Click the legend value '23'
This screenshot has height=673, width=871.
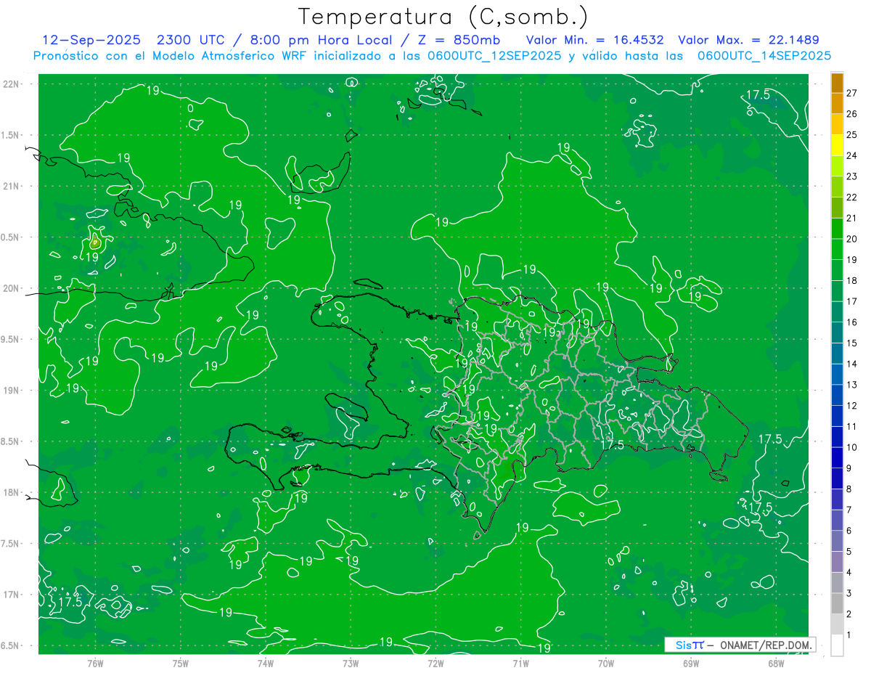(851, 176)
